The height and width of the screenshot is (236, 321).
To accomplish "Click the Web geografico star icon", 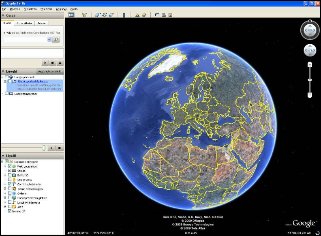I will (x=14, y=166).
